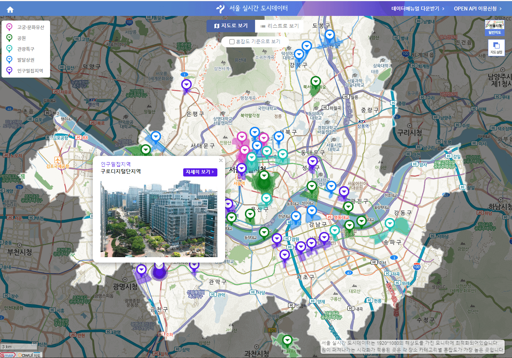Enable 혼잡도 기준으로 보기 checkbox
512x358 pixels.
pos(232,42)
